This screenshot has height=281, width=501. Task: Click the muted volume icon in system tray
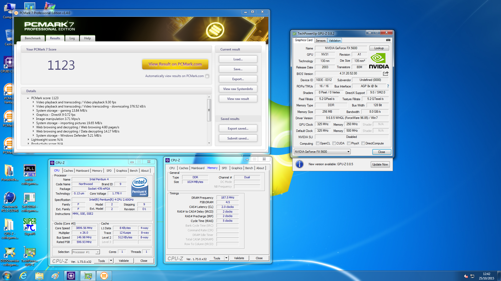coord(466,276)
